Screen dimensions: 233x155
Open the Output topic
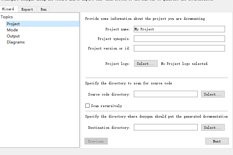pos(13,36)
